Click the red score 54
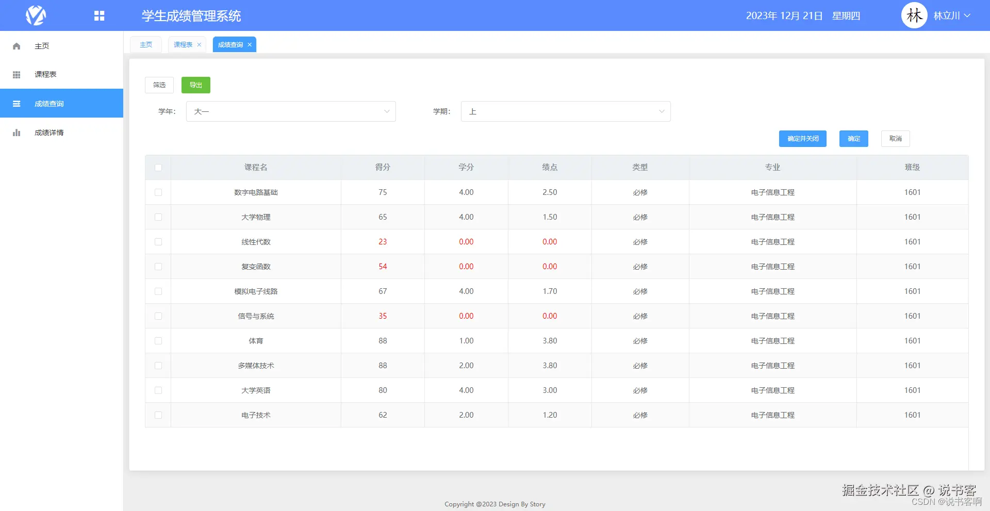This screenshot has width=990, height=511. pyautogui.click(x=383, y=267)
